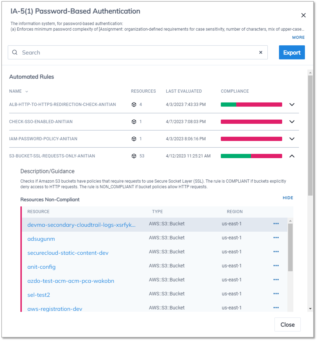
Task: Collapse the S3-BUCKET-SSL-REQUESTS-ONLY-ANITIAN rule
Action: coord(292,156)
